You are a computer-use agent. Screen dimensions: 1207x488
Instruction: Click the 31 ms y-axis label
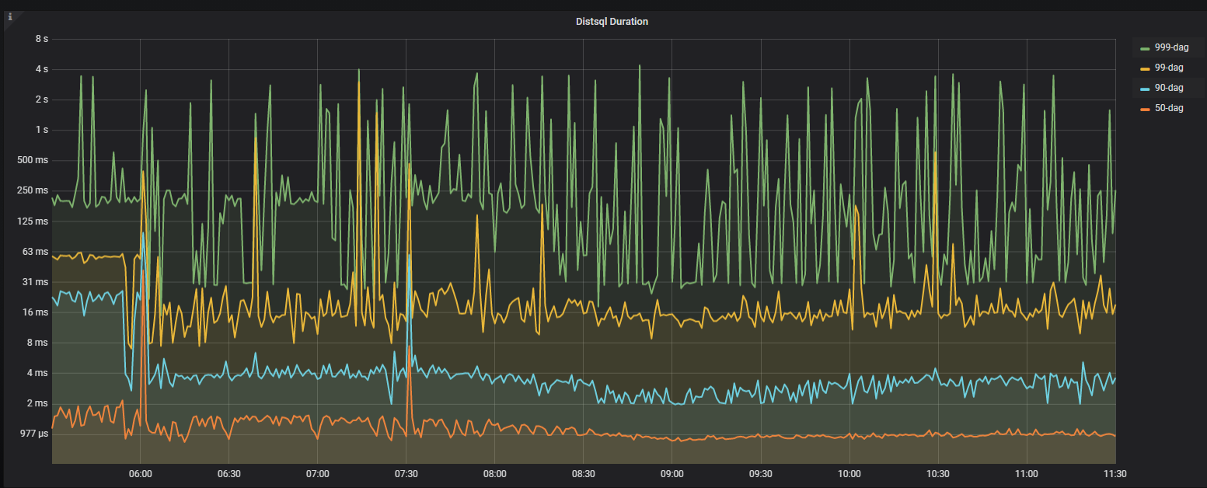(x=37, y=281)
